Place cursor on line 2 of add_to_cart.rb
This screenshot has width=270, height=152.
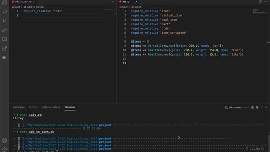[x=64, y=15]
